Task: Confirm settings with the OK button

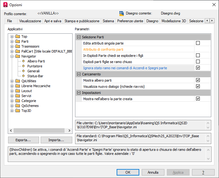Action: [128, 172]
